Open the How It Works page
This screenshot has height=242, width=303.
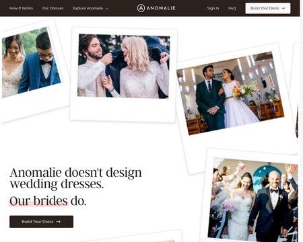pos(21,8)
